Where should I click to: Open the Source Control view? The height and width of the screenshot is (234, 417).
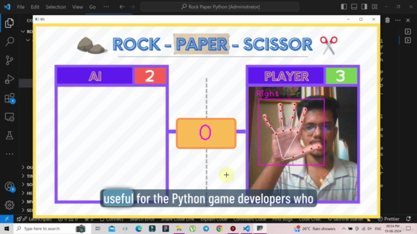click(x=9, y=60)
